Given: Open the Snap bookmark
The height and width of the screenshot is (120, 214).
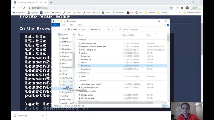Looking at the screenshot, I should pyautogui.click(x=77, y=13).
